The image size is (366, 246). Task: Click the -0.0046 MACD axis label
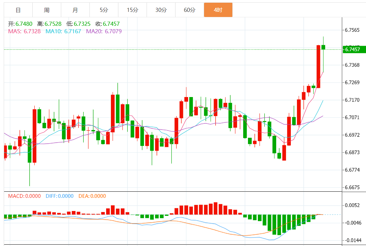coord(352,223)
